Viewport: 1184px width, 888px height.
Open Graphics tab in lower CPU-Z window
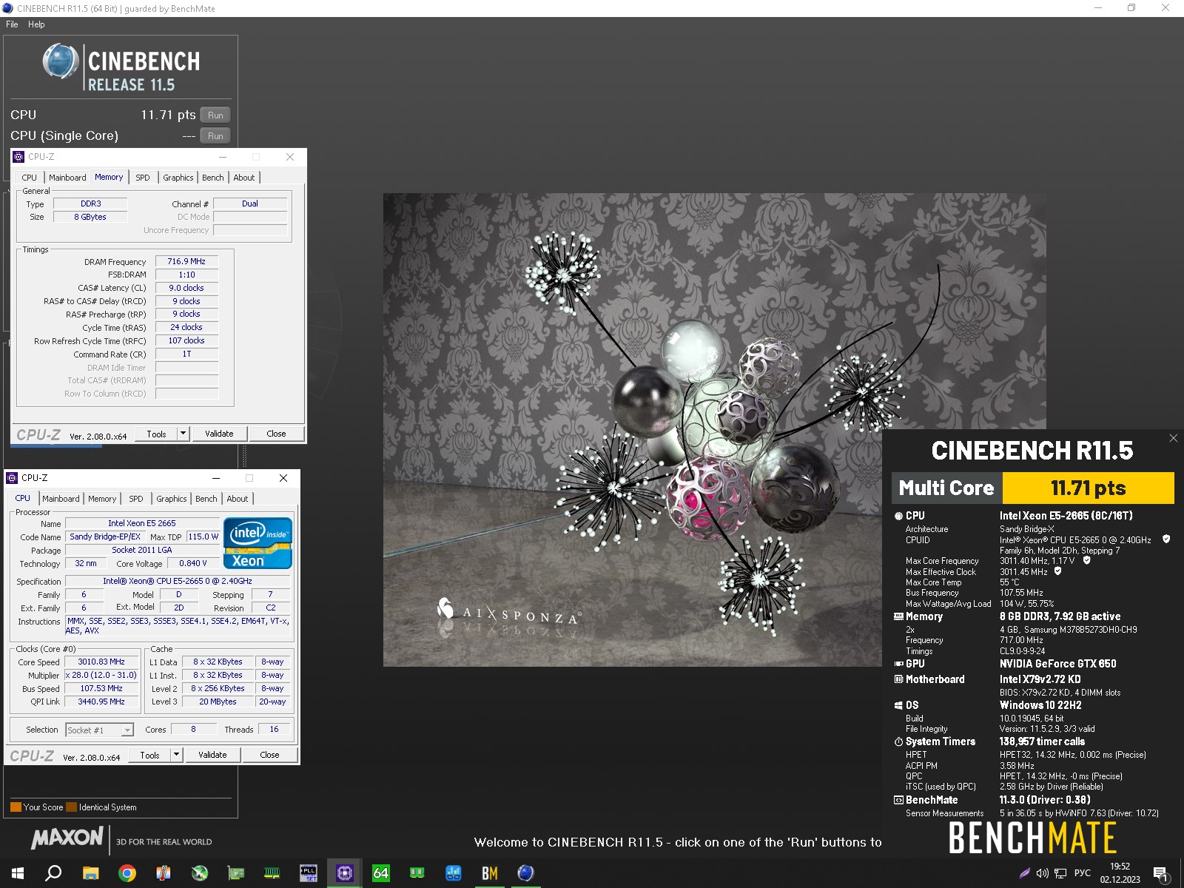172,499
